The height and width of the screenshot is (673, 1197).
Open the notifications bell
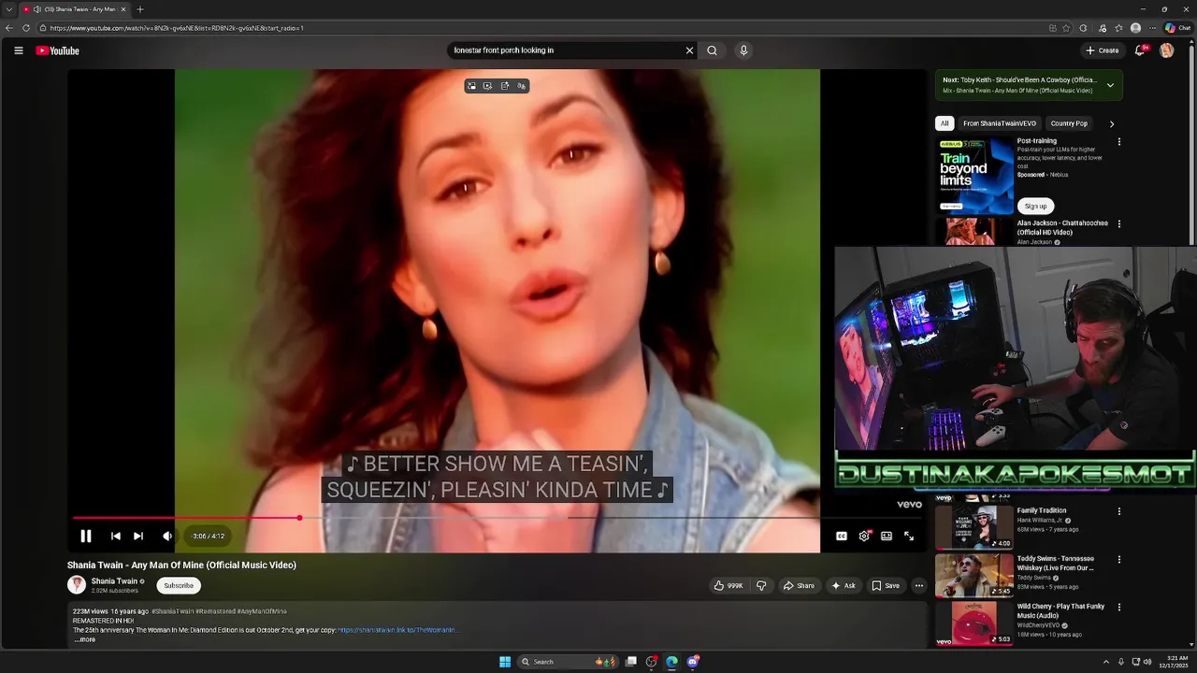1140,50
